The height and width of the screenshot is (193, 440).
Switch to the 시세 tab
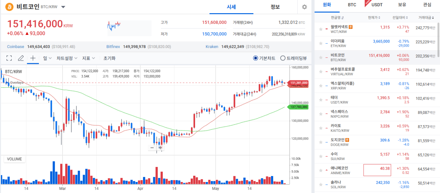pos(231,7)
